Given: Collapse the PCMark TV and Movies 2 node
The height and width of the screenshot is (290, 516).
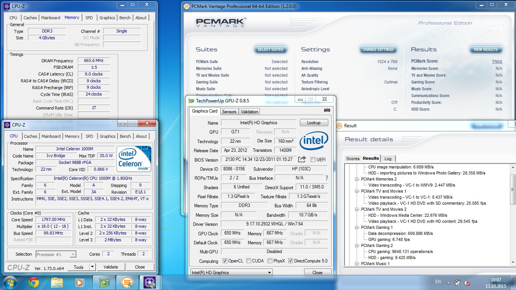Looking at the screenshot, I should coord(357,210).
